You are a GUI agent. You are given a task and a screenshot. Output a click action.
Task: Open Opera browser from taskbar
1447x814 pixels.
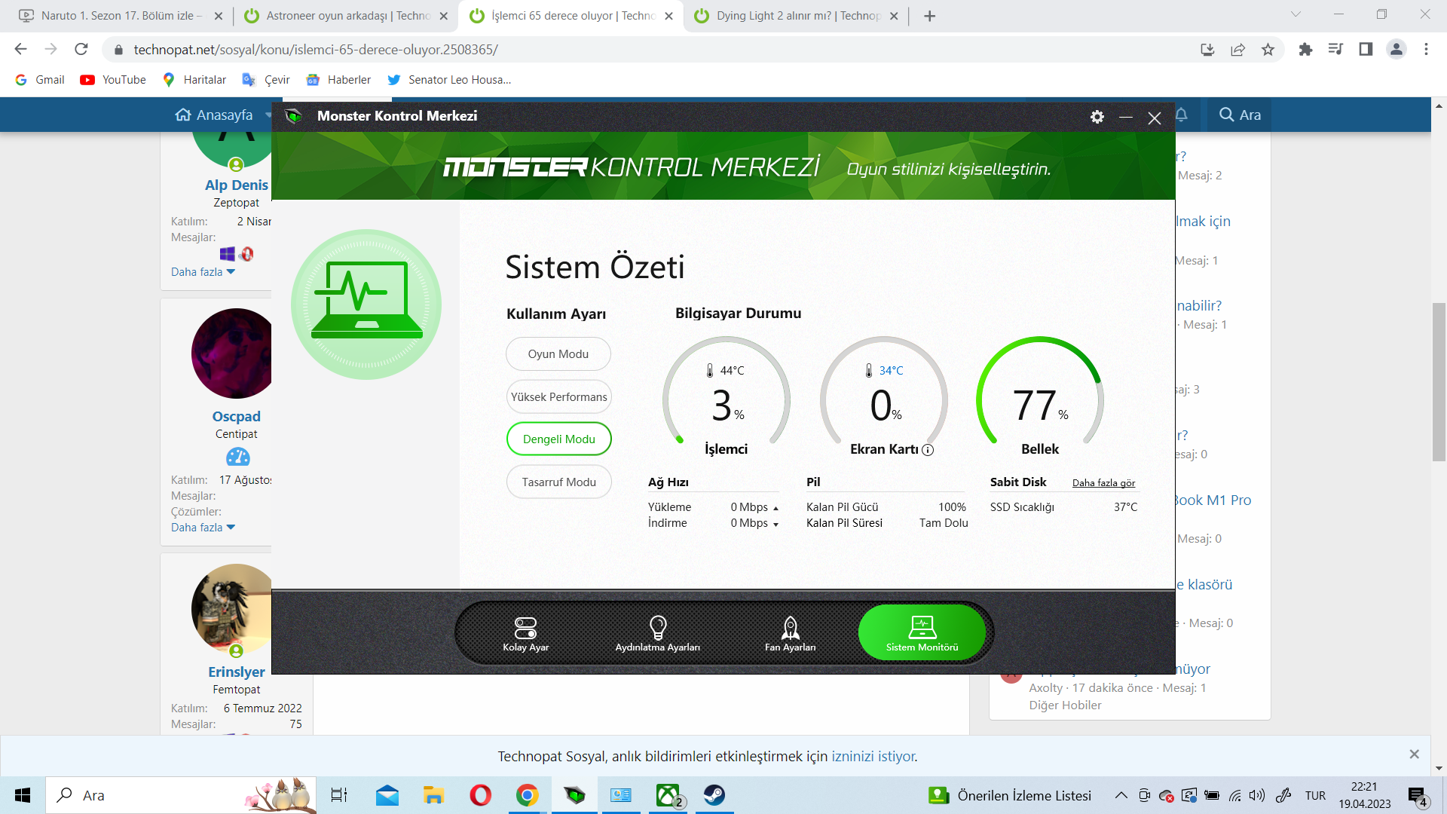480,795
